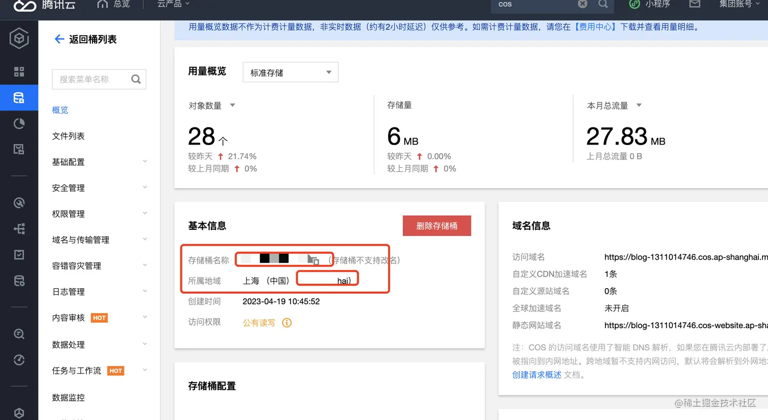Open the four-square grid sidebar icon
Screen dimensions: 768x420
pyautogui.click(x=19, y=72)
